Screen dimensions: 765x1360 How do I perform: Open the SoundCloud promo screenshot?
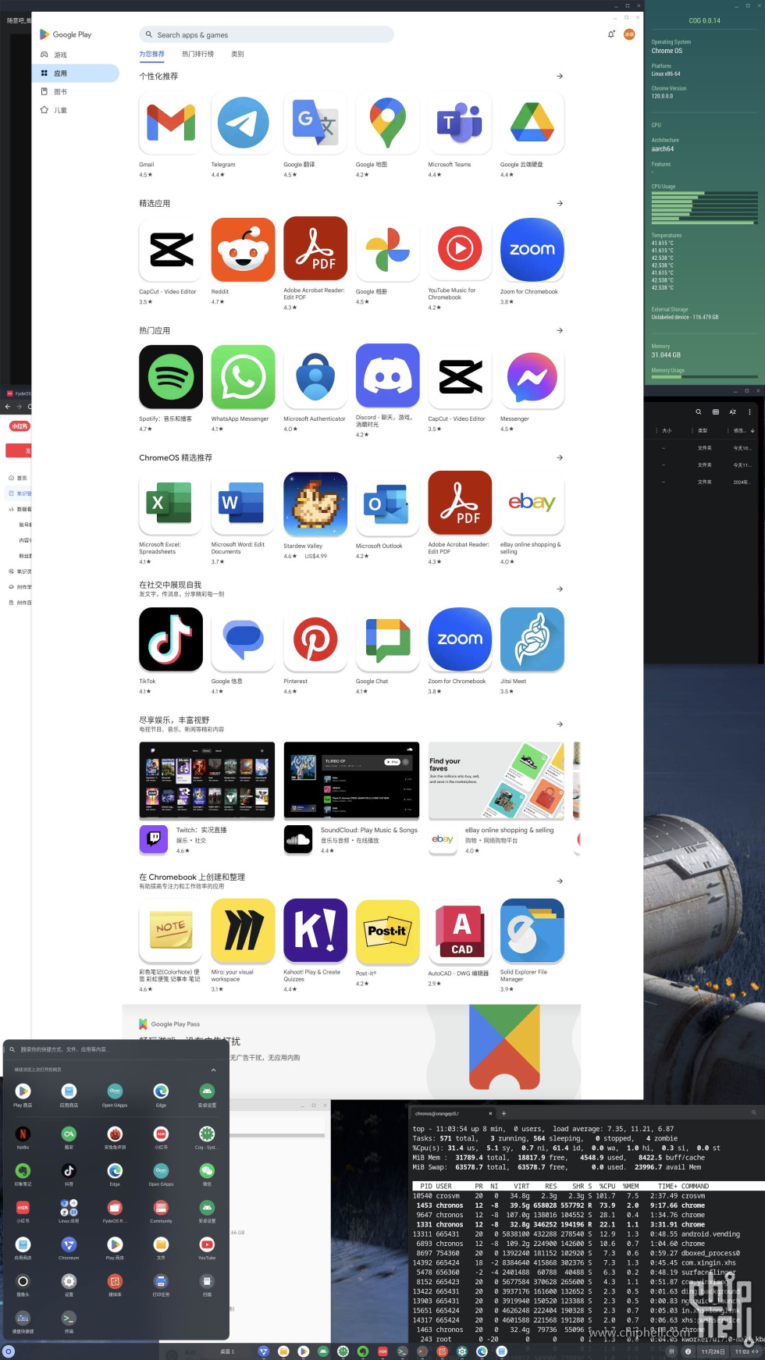(352, 780)
